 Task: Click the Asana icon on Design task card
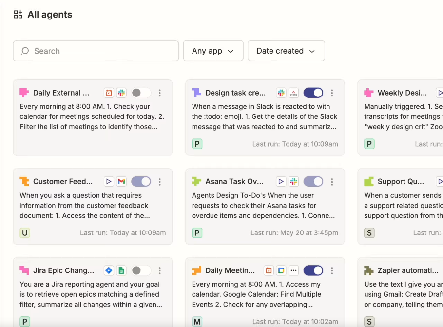point(294,93)
